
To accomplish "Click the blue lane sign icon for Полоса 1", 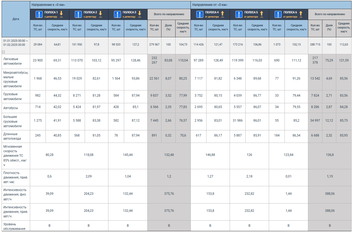I will tap(39, 14).
